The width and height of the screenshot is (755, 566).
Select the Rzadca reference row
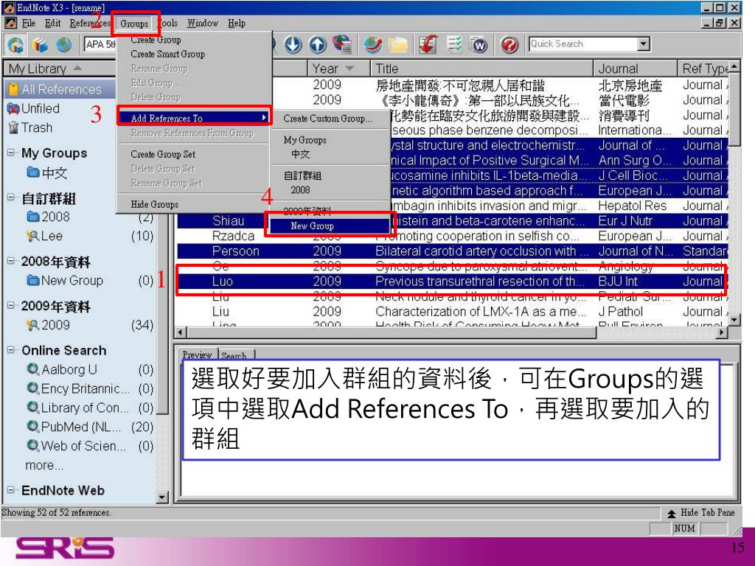[451, 236]
